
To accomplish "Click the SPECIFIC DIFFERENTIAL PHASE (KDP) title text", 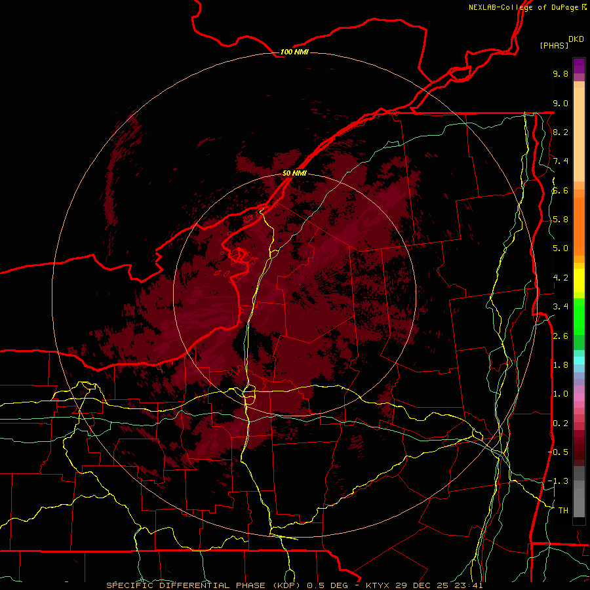I will point(205,585).
